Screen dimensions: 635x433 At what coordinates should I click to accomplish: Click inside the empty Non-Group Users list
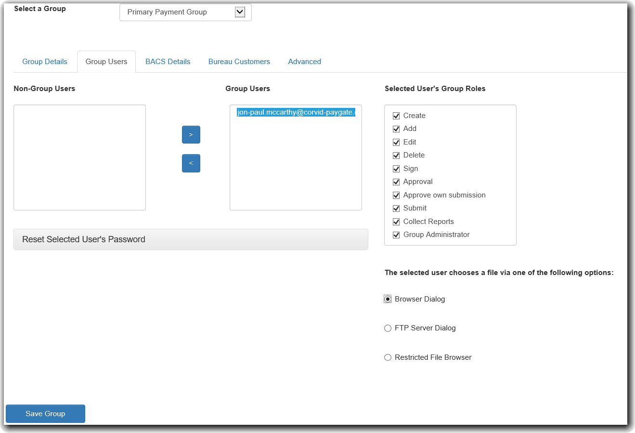tap(79, 157)
